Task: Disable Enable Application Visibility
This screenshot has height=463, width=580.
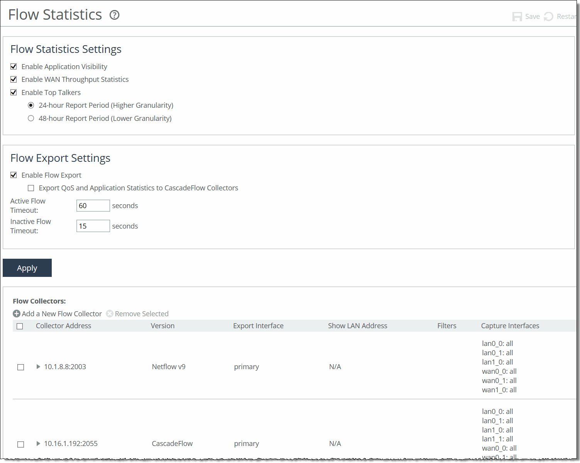Action: coord(14,66)
